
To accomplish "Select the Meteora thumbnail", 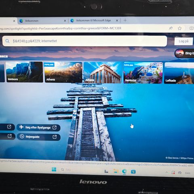I will pyautogui.click(x=24, y=72).
